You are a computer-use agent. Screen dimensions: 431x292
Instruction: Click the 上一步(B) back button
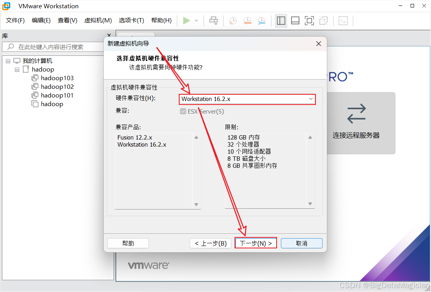(x=211, y=243)
